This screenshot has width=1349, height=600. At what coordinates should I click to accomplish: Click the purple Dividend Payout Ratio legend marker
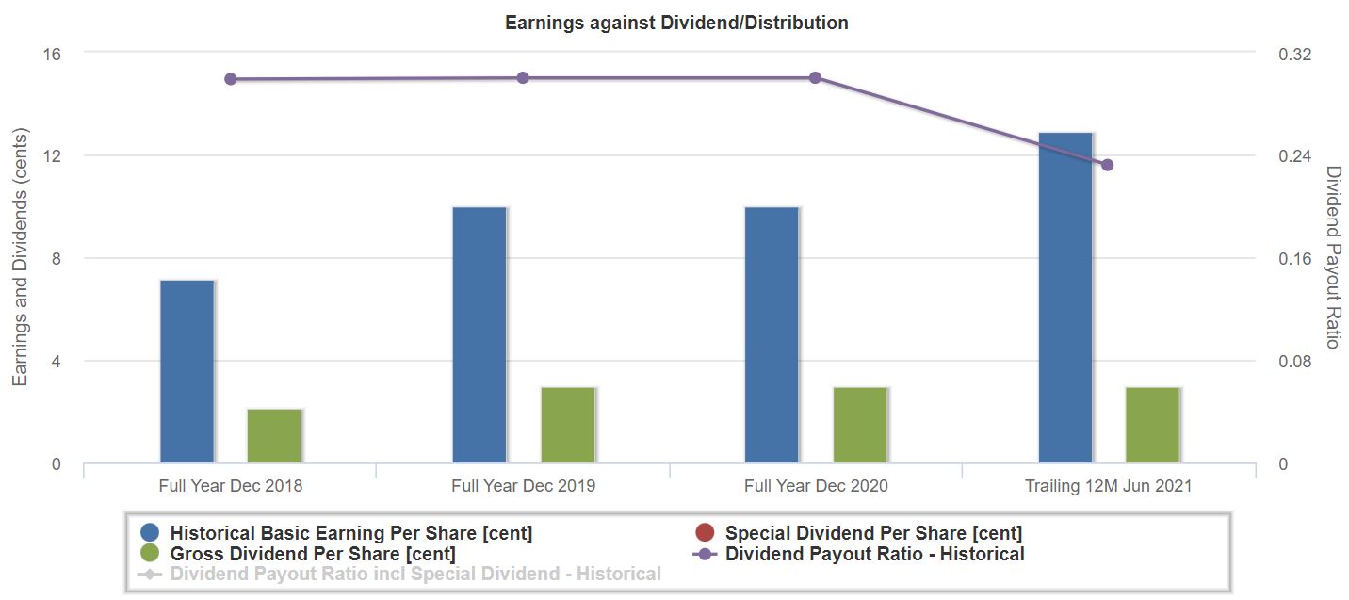point(705,554)
